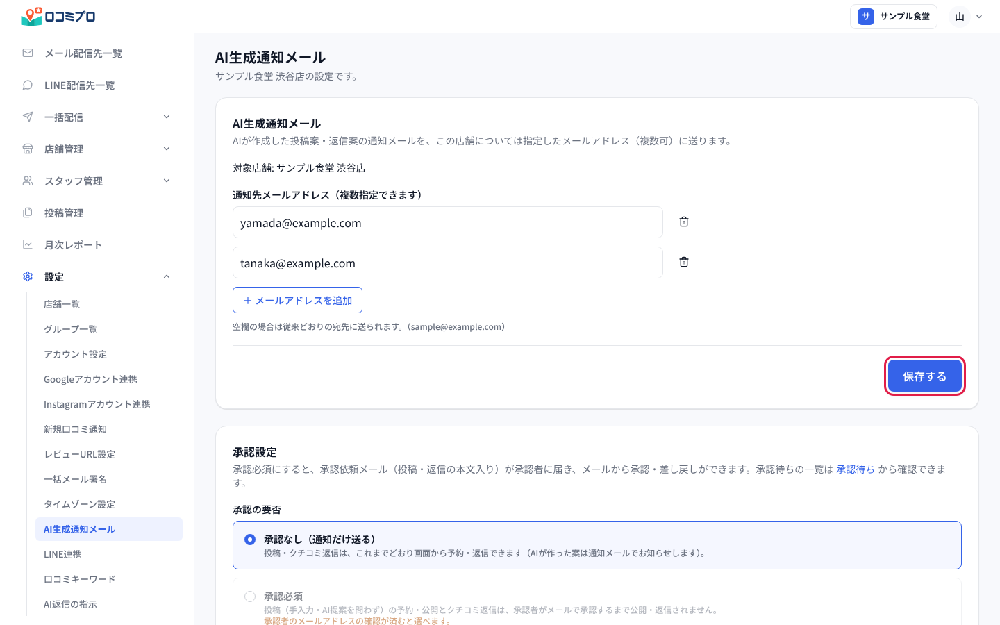The width and height of the screenshot is (1000, 625).
Task: Click the copy icon beside 投稿管理
Action: point(28,212)
